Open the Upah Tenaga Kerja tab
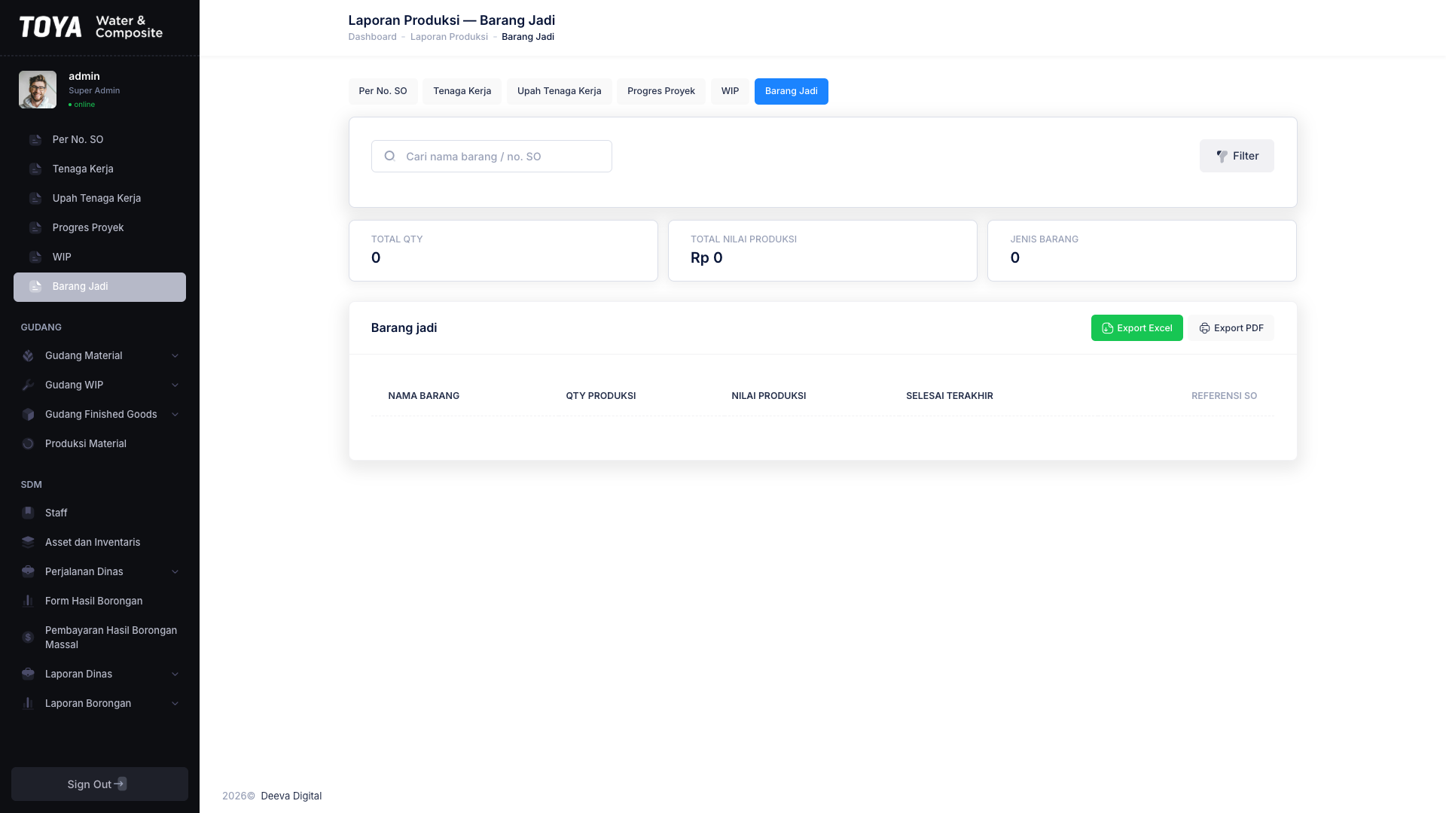This screenshot has width=1446, height=813. [x=559, y=91]
